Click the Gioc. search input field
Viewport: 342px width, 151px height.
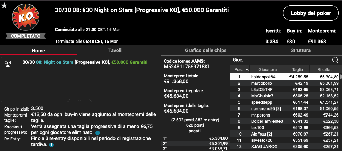click(281, 60)
